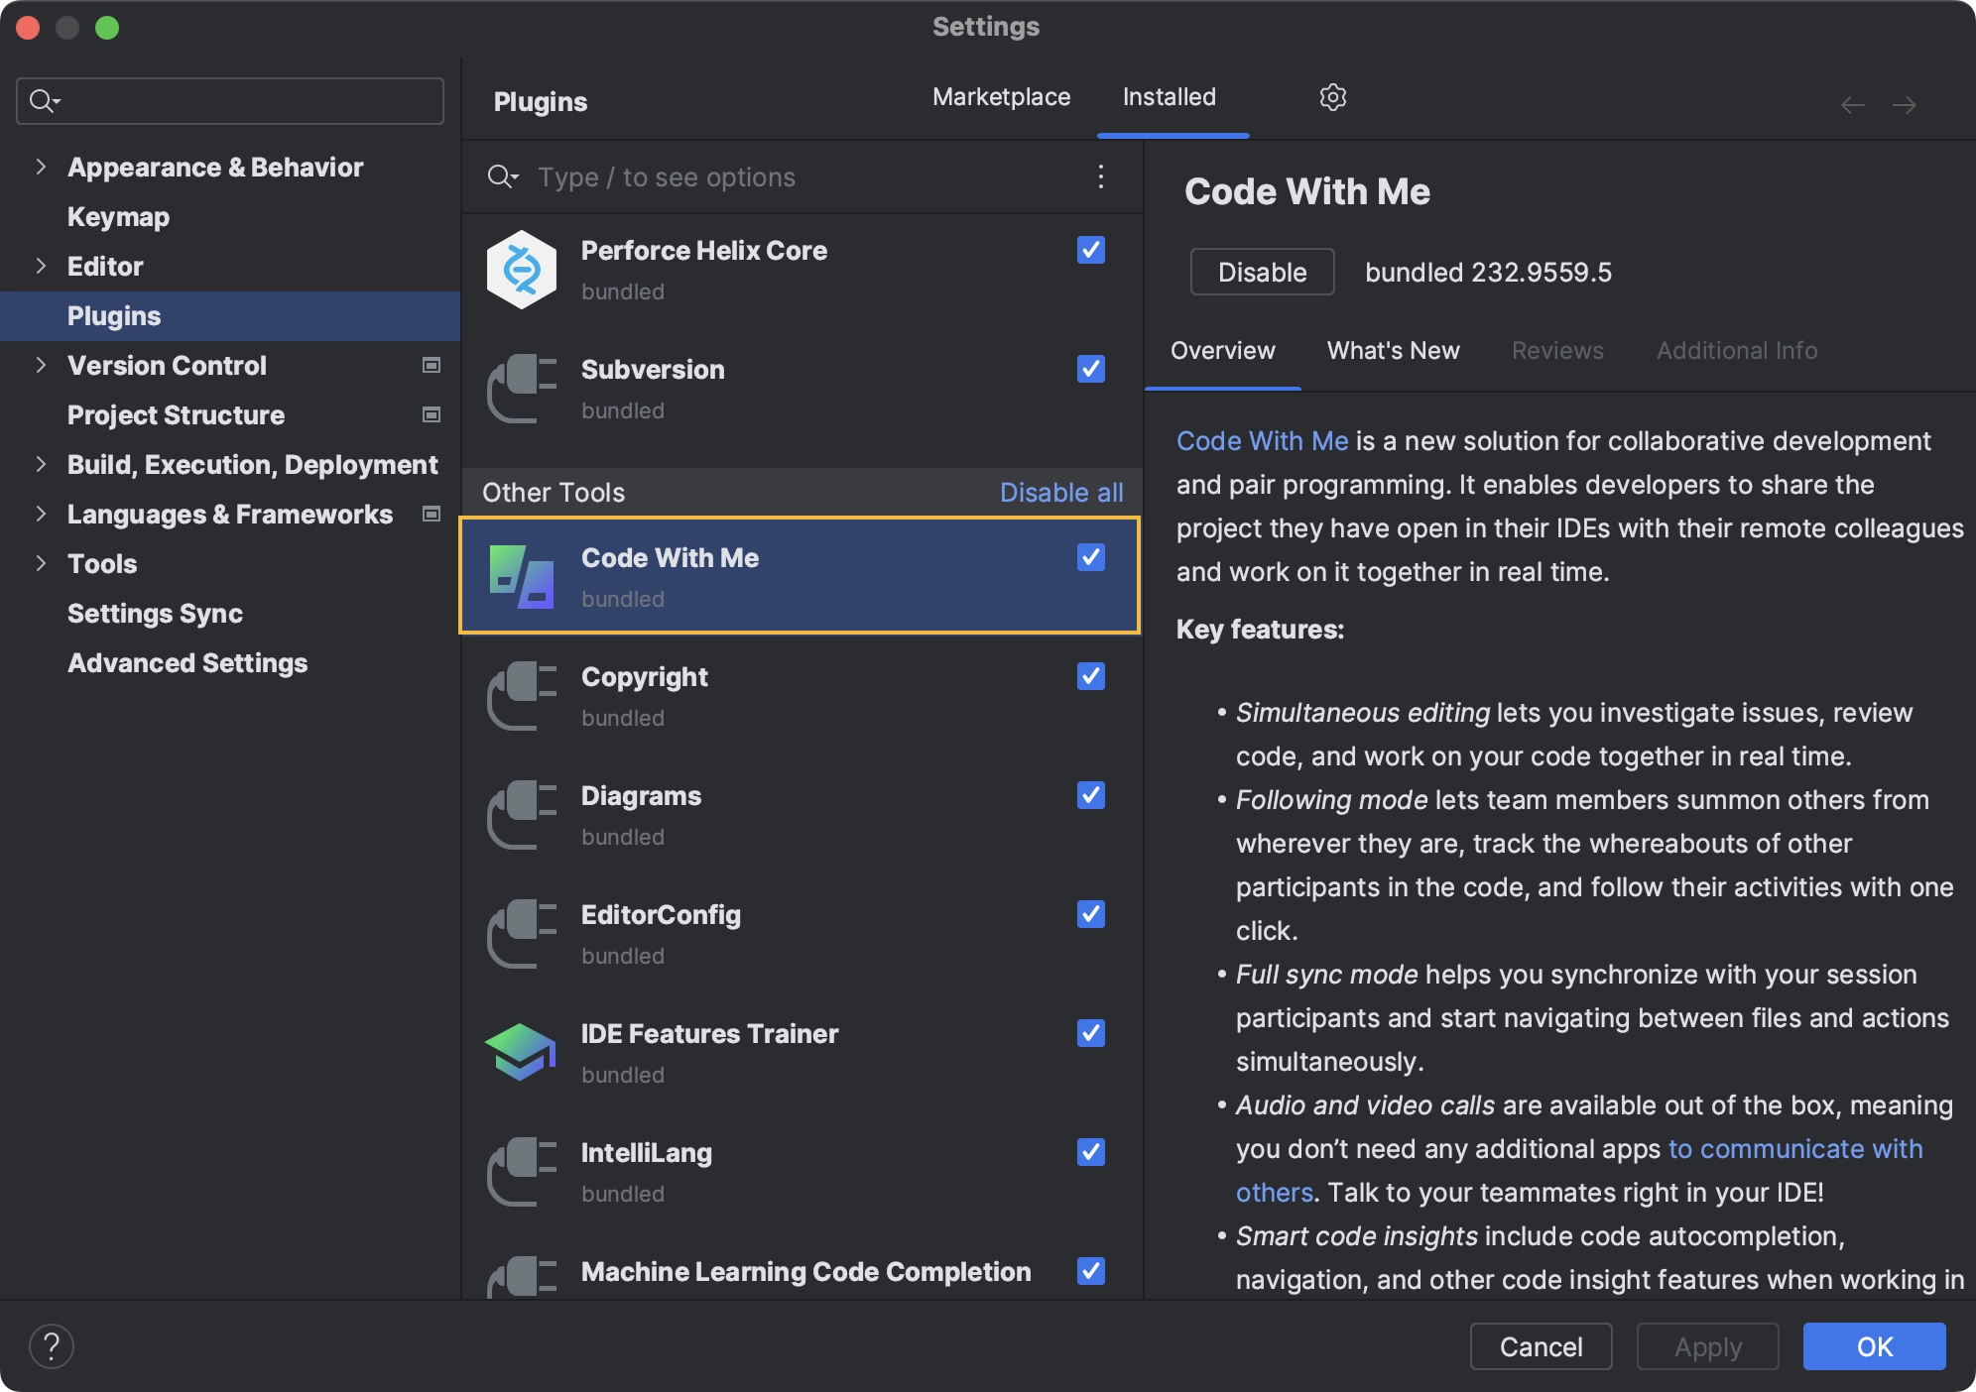The width and height of the screenshot is (1976, 1392).
Task: Toggle the IDE Features Trainer checkbox
Action: tap(1091, 1033)
